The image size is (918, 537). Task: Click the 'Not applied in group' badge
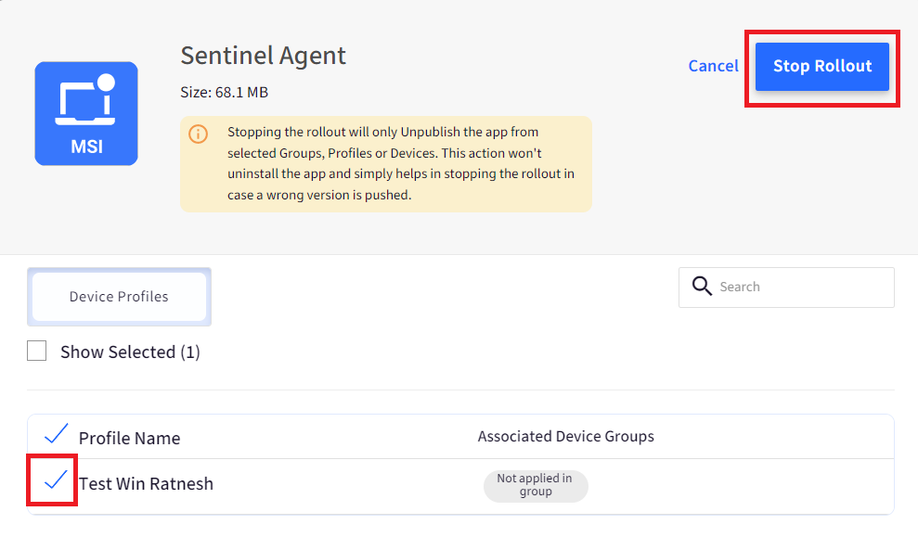(x=536, y=485)
